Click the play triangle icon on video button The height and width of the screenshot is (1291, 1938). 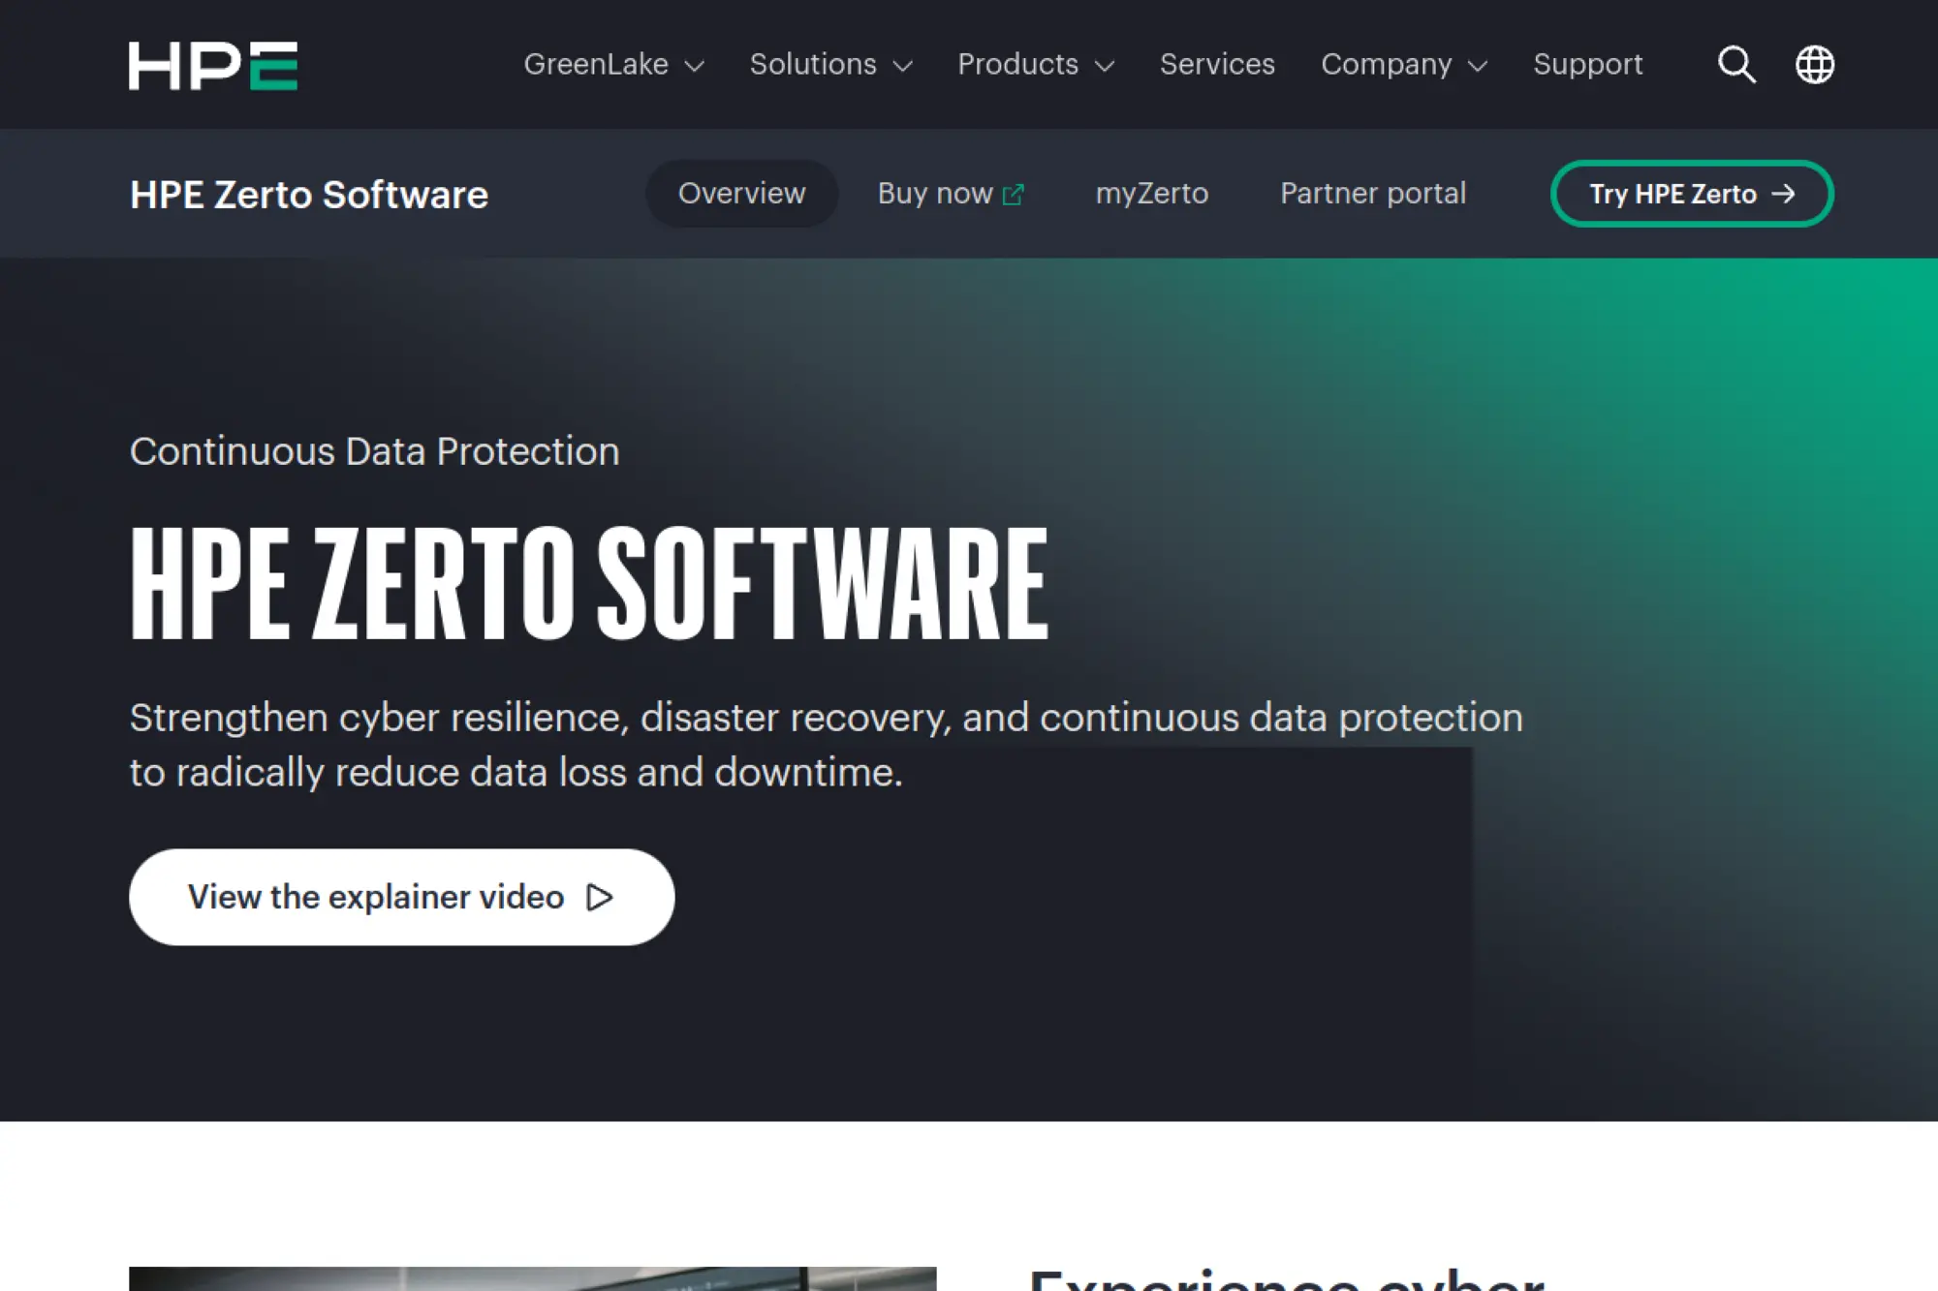click(600, 898)
